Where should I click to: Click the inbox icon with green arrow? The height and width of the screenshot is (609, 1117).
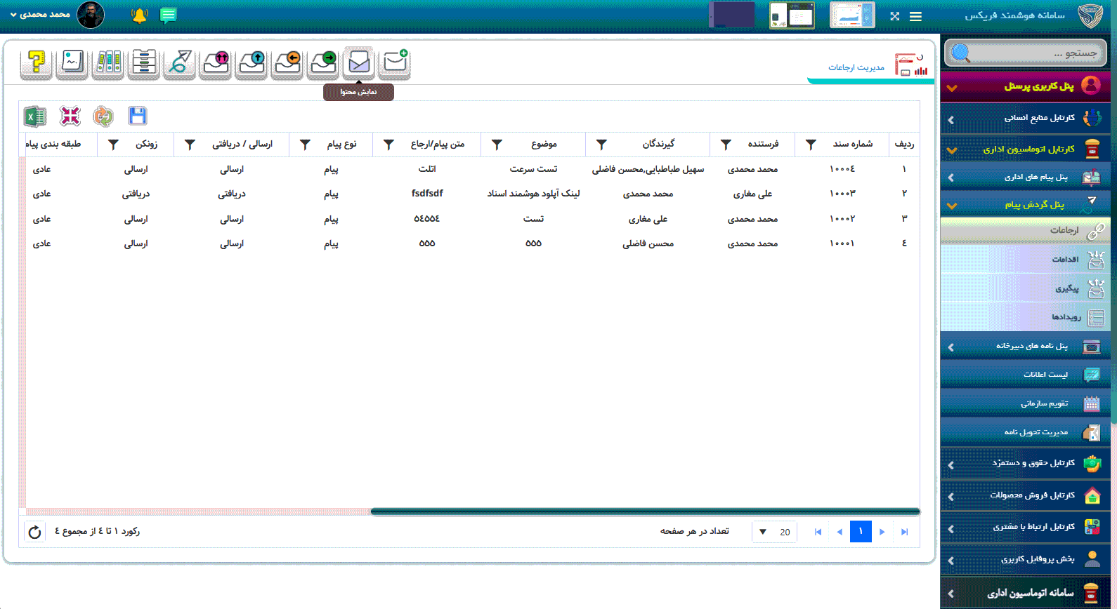pyautogui.click(x=323, y=63)
